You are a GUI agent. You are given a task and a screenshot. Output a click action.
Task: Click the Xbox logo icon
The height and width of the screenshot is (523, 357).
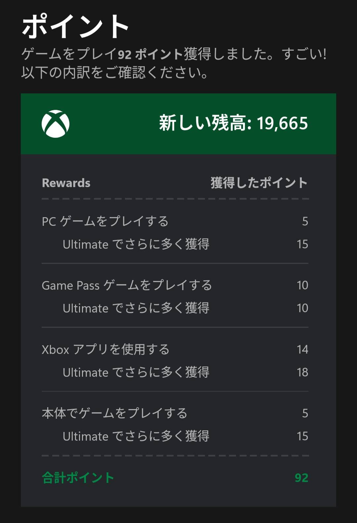[x=56, y=123]
